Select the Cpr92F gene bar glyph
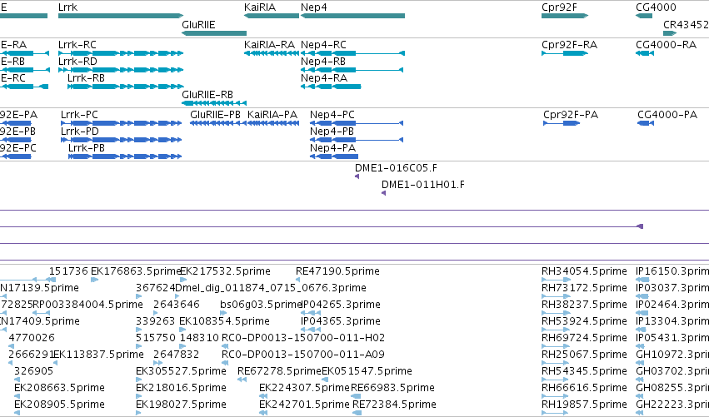The width and height of the screenshot is (709, 417). (x=565, y=16)
